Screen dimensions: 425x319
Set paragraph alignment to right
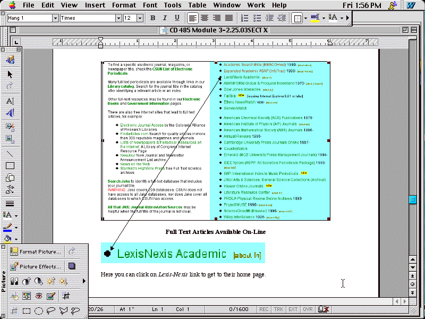click(217, 18)
